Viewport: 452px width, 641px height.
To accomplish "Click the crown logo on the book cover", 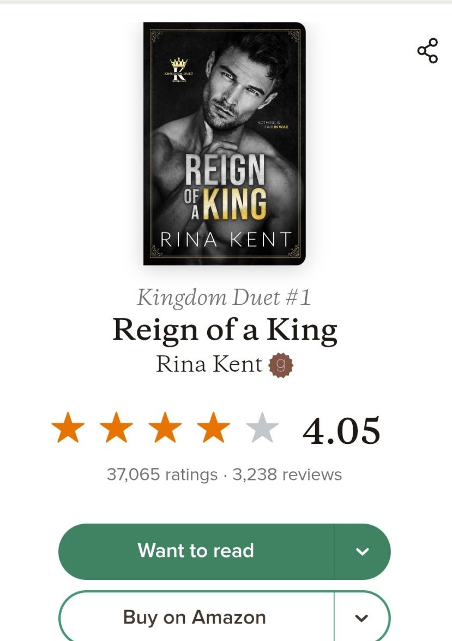I will point(178,66).
